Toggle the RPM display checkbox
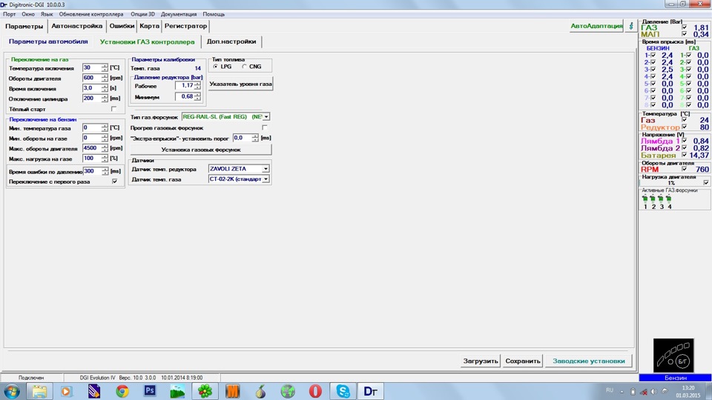Screen dimensions: 712x400 pyautogui.click(x=685, y=169)
